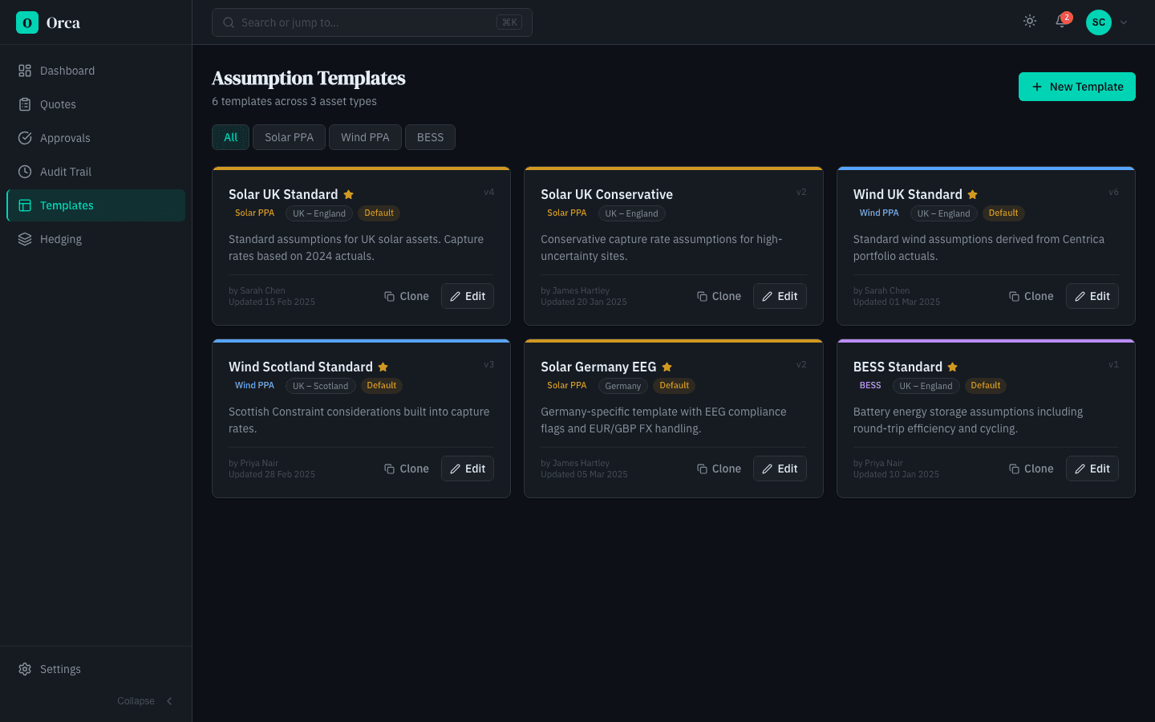Open Wind UK Standard card title

tap(908, 194)
